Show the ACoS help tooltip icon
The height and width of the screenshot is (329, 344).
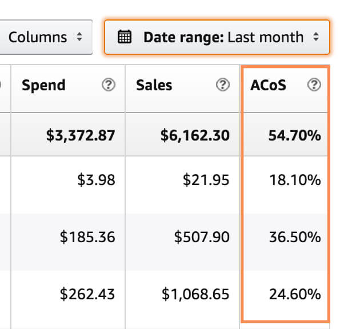tap(313, 85)
